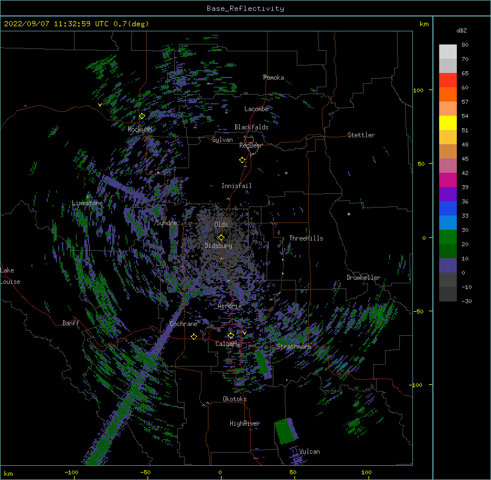Screen dimensions: 491x480
Task: Click the -100 tick on the bottom axis
Action: click(71, 473)
